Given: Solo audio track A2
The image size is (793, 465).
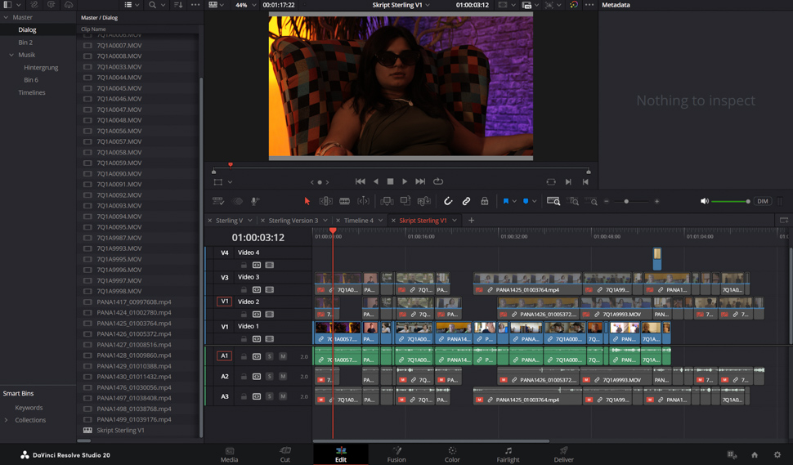Looking at the screenshot, I should pos(269,377).
